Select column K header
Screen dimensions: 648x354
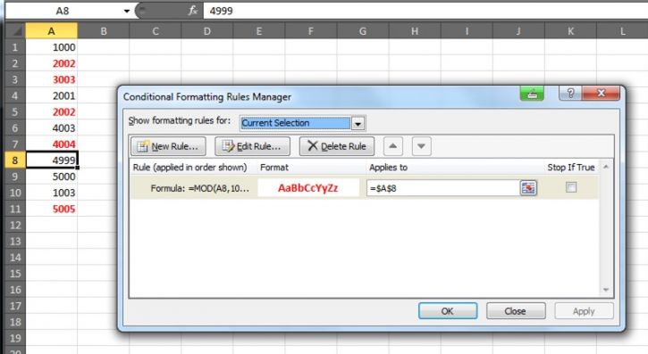[570, 31]
